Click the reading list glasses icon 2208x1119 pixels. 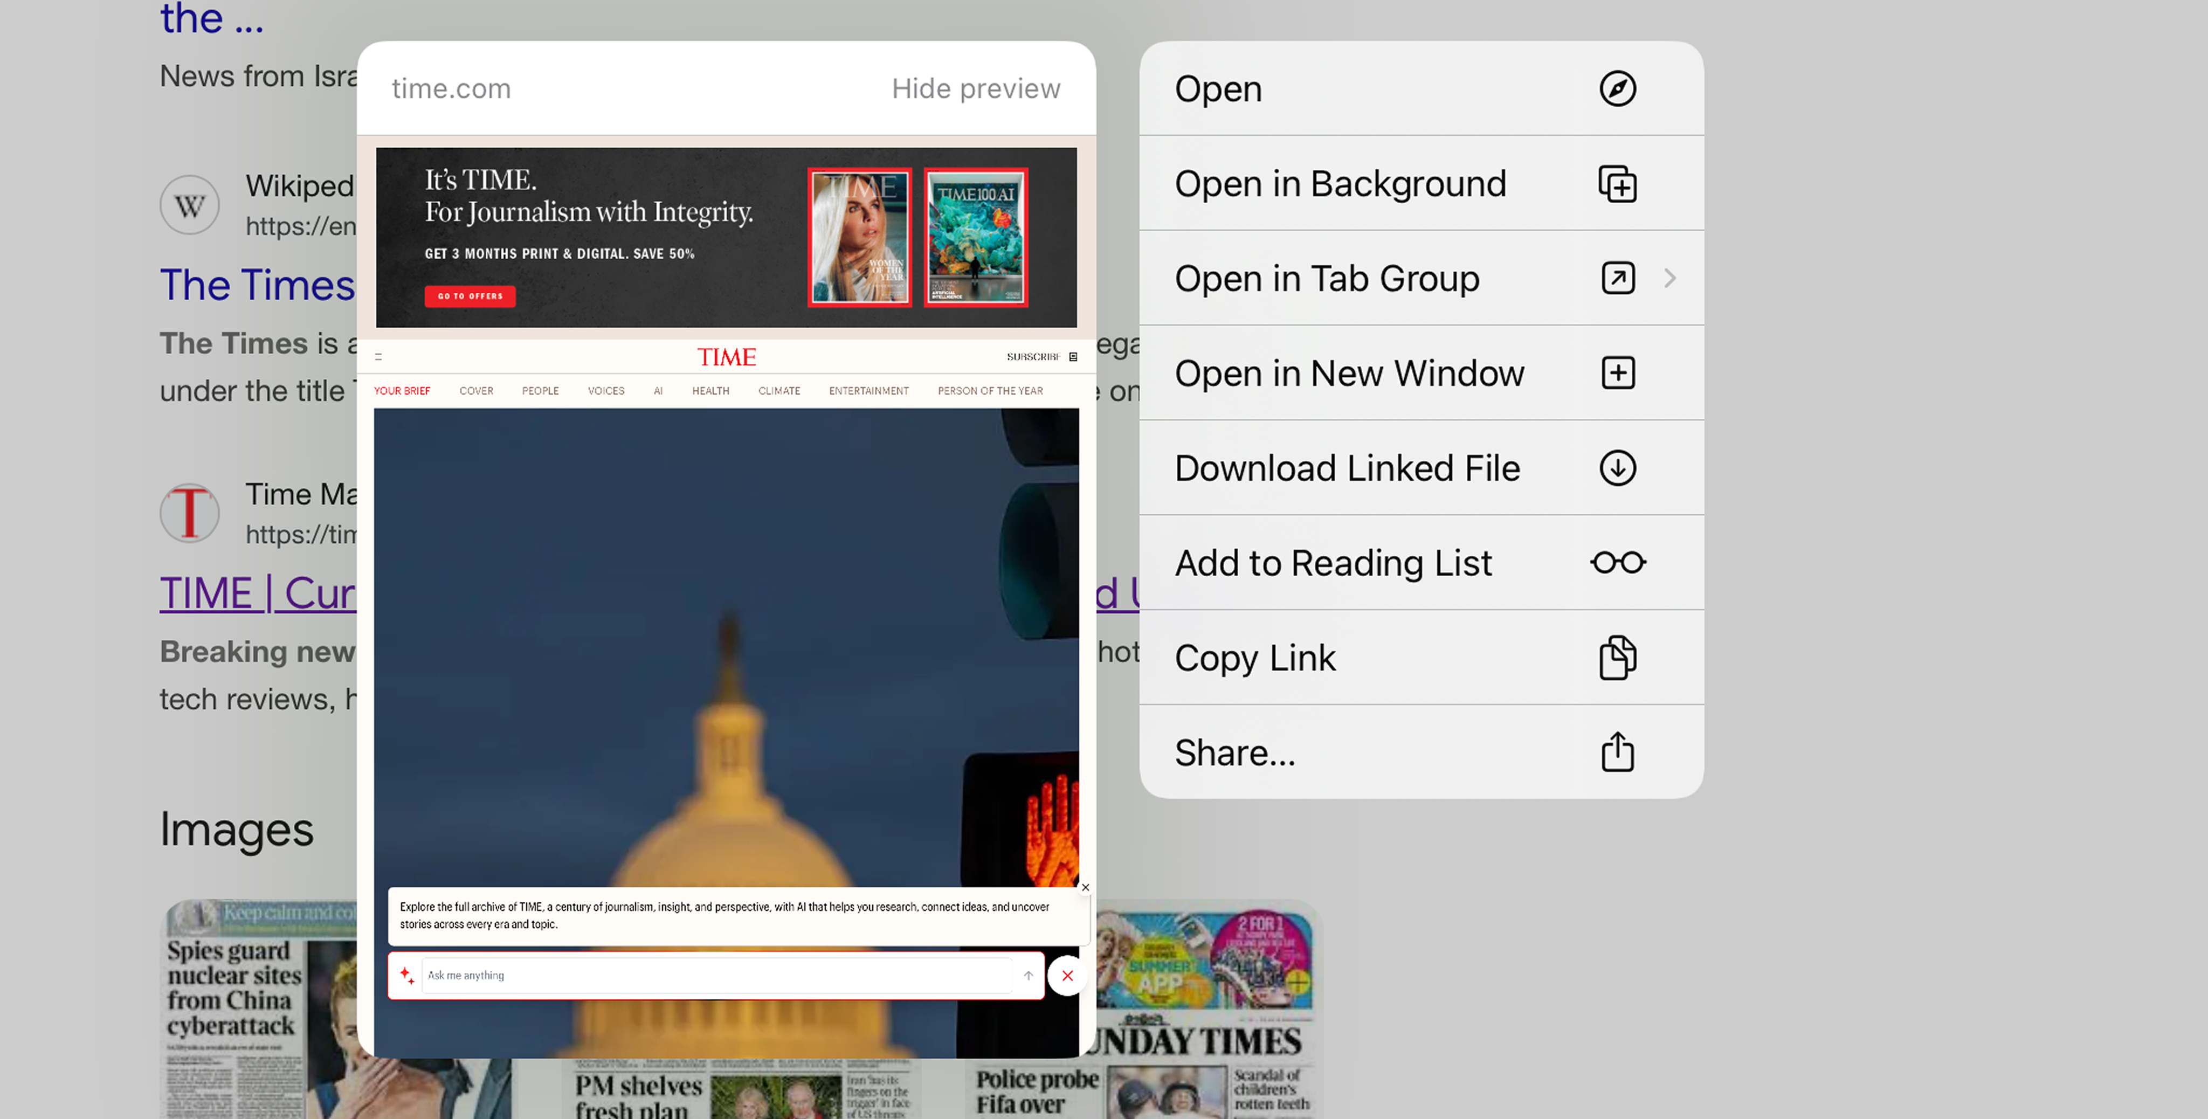pos(1617,563)
